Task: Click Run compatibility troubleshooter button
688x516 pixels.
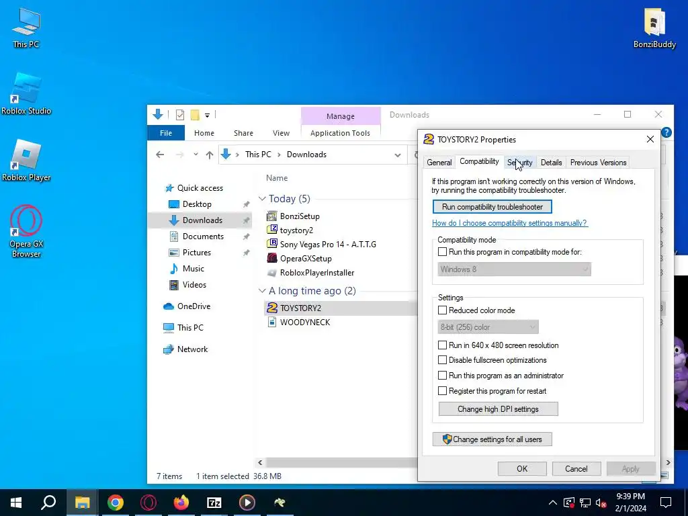Action: click(x=492, y=207)
